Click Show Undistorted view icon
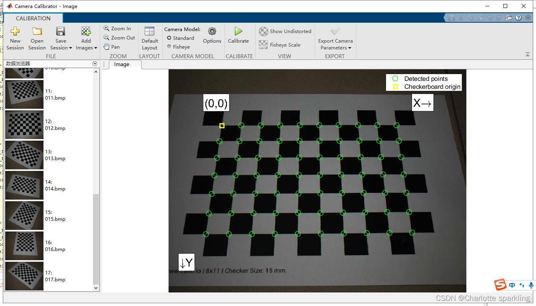This screenshot has width=536, height=306. [263, 31]
